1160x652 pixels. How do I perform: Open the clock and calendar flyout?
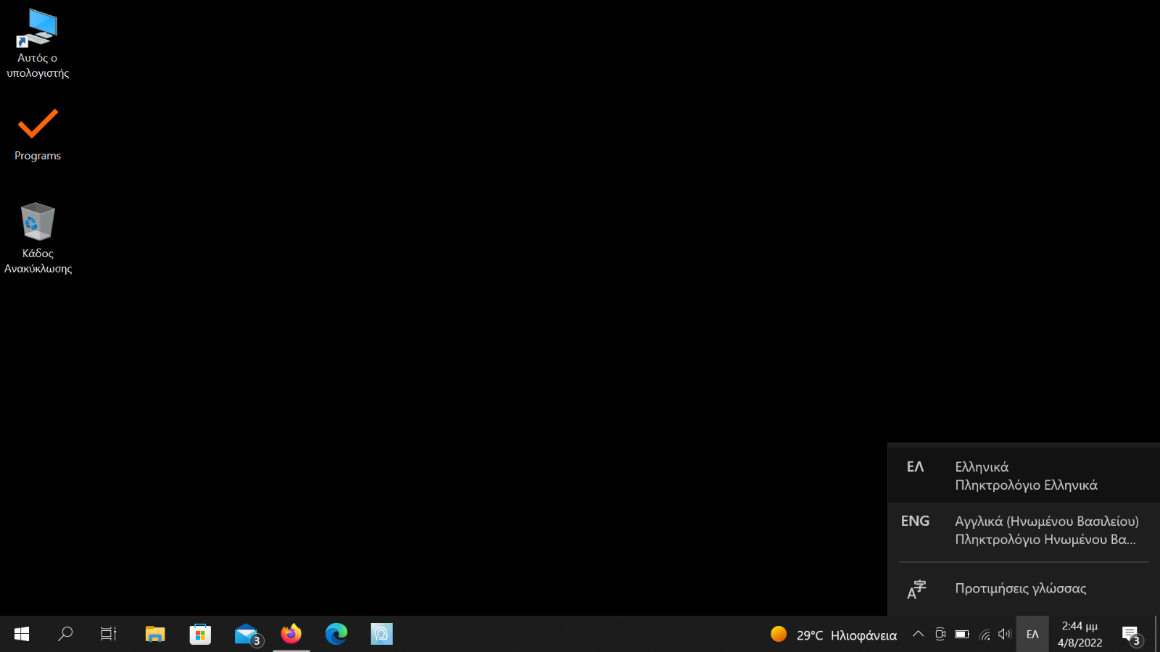(x=1080, y=635)
